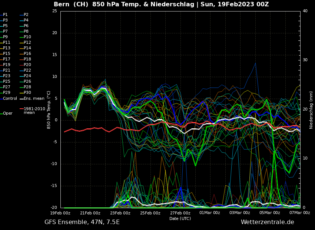Click the P23 legend label
Viewport: 315px width, 230px height.
click(x=6, y=76)
